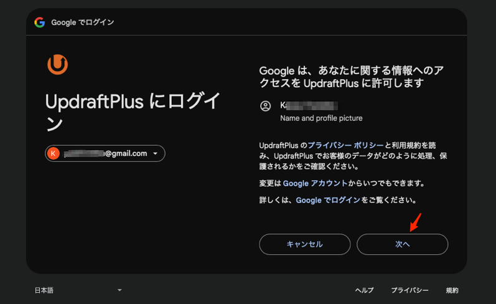Open ヘルプ in the footer
The height and width of the screenshot is (304, 496).
[x=364, y=290]
